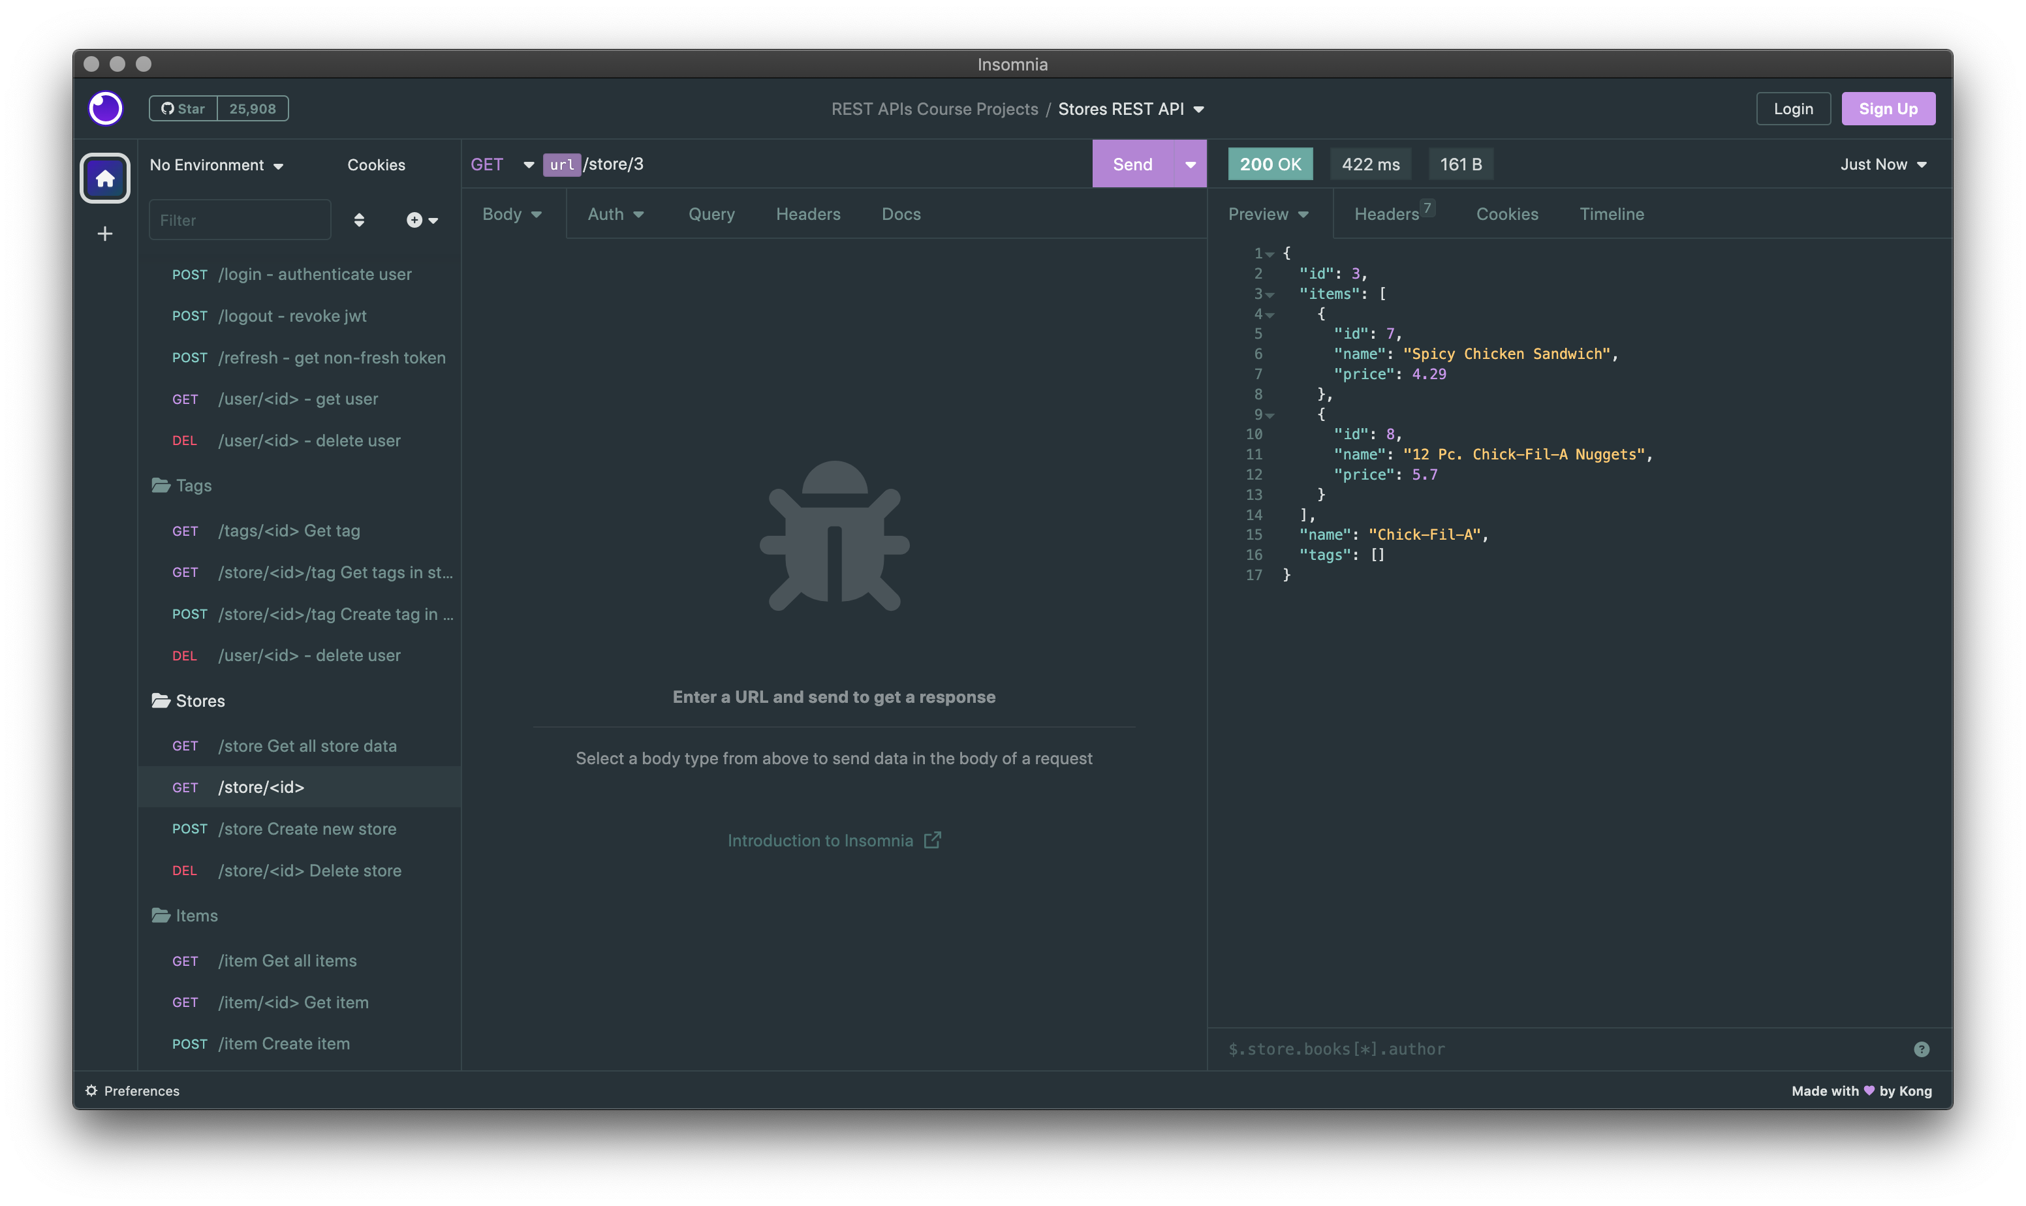Switch to the Timeline tab
Image resolution: width=2026 pixels, height=1206 pixels.
1611,214
